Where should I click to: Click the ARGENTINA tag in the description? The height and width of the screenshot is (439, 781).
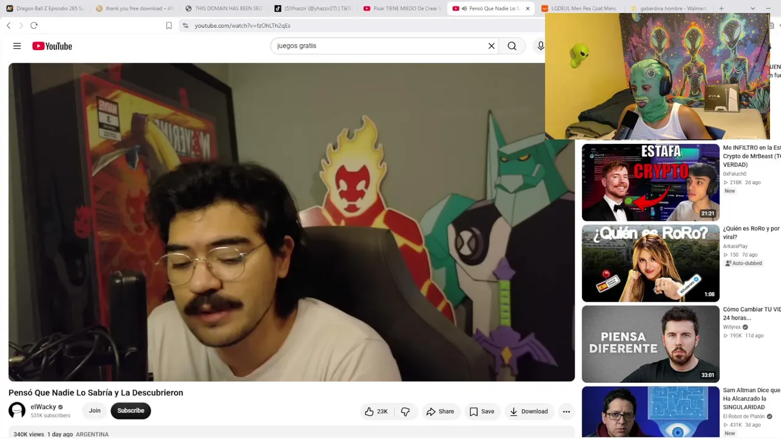(x=92, y=435)
